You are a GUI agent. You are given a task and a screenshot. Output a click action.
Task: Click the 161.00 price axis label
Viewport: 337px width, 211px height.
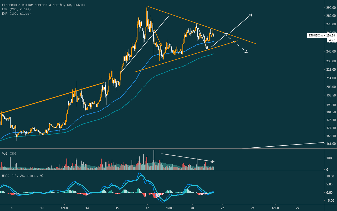tap(331, 144)
